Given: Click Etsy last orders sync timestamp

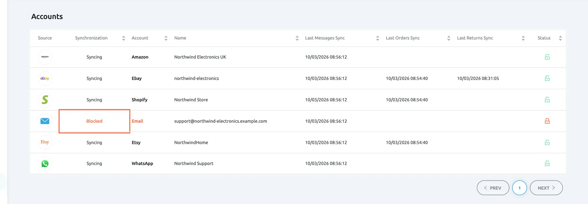Looking at the screenshot, I should (407, 142).
